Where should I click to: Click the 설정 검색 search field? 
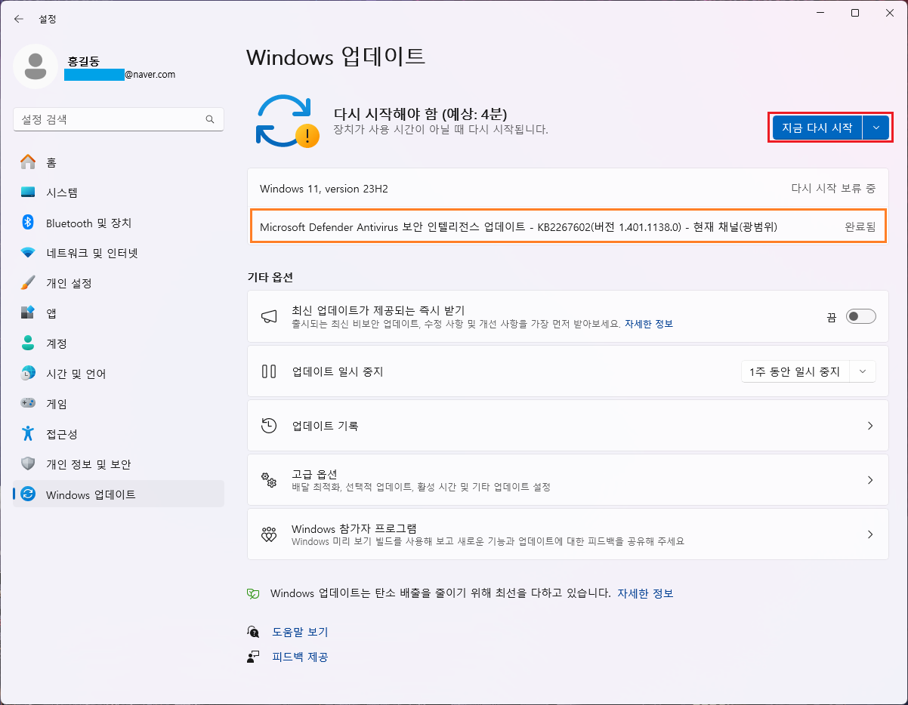coord(119,119)
